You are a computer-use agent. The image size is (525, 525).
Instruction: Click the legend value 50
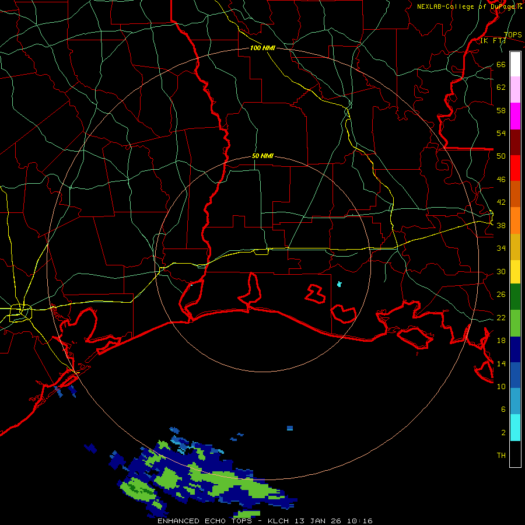(501, 156)
